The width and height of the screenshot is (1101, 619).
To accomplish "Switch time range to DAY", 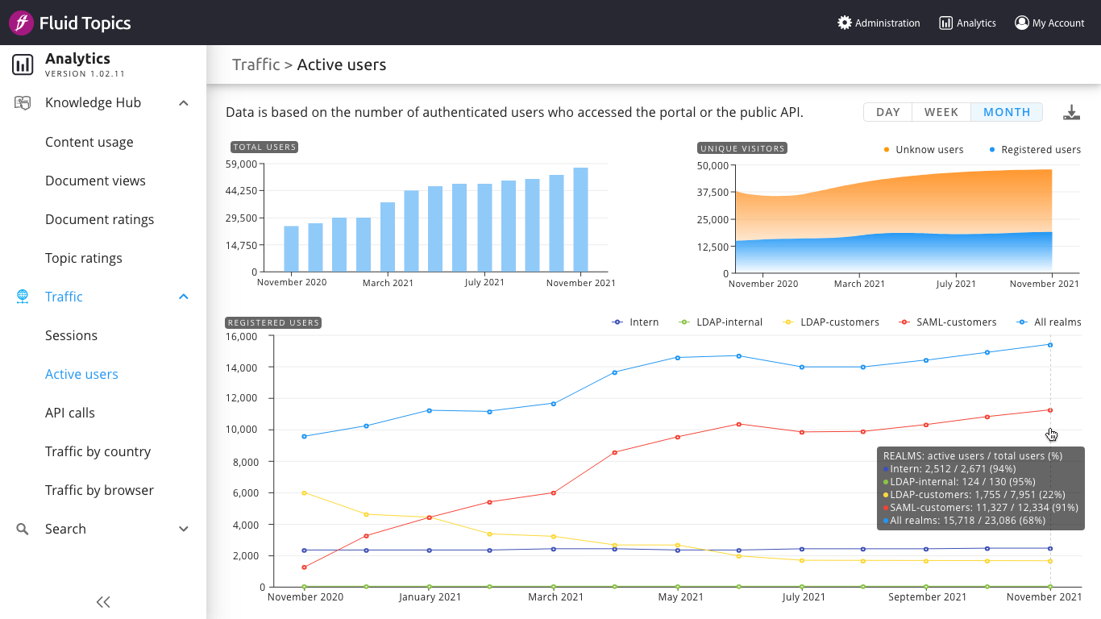I will (x=888, y=112).
